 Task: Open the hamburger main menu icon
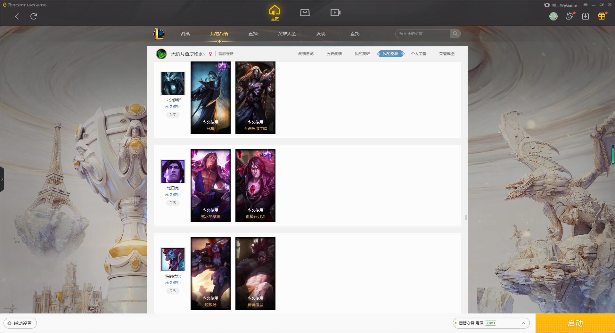586,5
